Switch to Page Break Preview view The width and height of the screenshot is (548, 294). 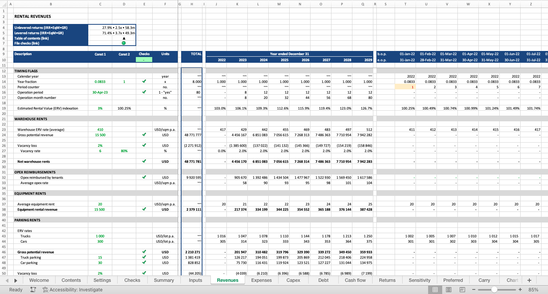462,289
